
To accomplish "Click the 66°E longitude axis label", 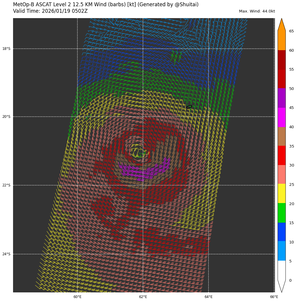I will coord(274,297).
